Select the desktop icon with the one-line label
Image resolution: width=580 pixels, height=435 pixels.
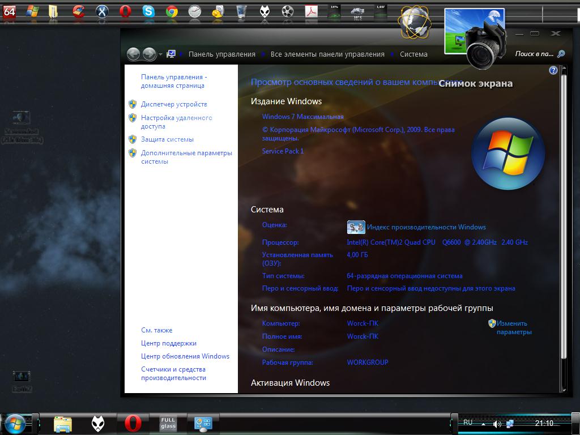pos(22,381)
